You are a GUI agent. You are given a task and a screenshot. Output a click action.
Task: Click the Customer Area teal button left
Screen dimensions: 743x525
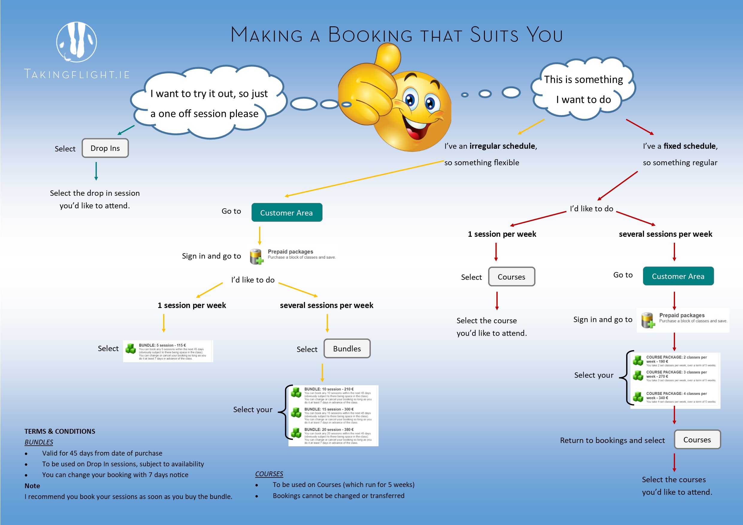pyautogui.click(x=290, y=210)
